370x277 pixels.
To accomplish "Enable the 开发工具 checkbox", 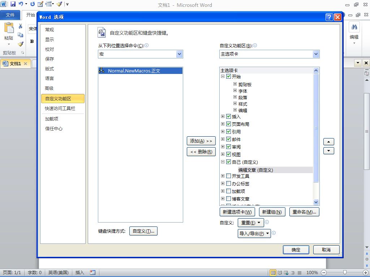I will (228, 176).
